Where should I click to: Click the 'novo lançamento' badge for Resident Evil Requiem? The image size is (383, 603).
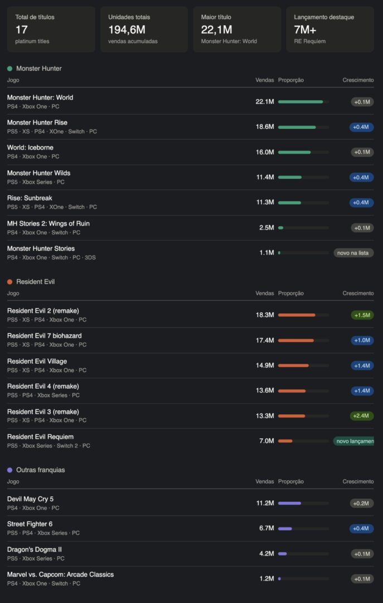[353, 441]
